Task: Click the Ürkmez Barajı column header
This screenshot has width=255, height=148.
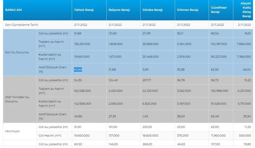Action: (187, 10)
